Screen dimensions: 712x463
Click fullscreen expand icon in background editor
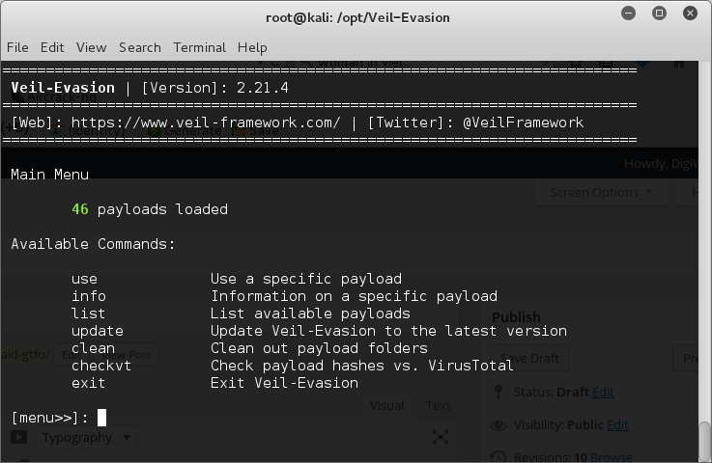(441, 437)
